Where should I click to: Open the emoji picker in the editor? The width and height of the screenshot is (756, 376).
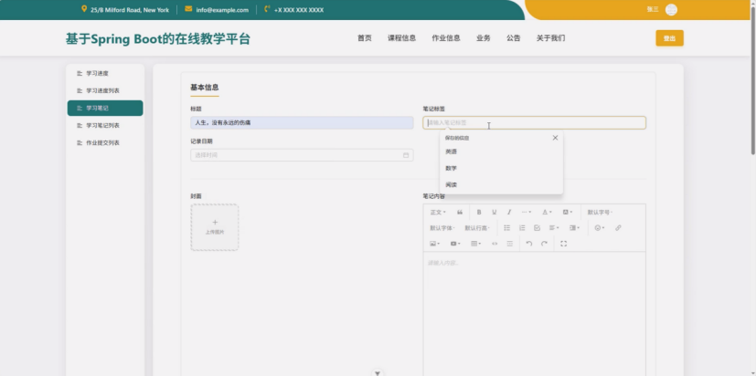coord(600,228)
